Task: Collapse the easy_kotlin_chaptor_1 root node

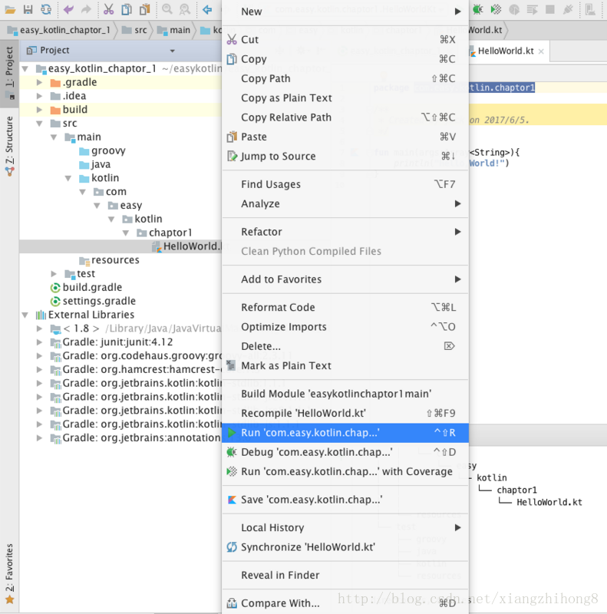Action: pyautogui.click(x=25, y=69)
